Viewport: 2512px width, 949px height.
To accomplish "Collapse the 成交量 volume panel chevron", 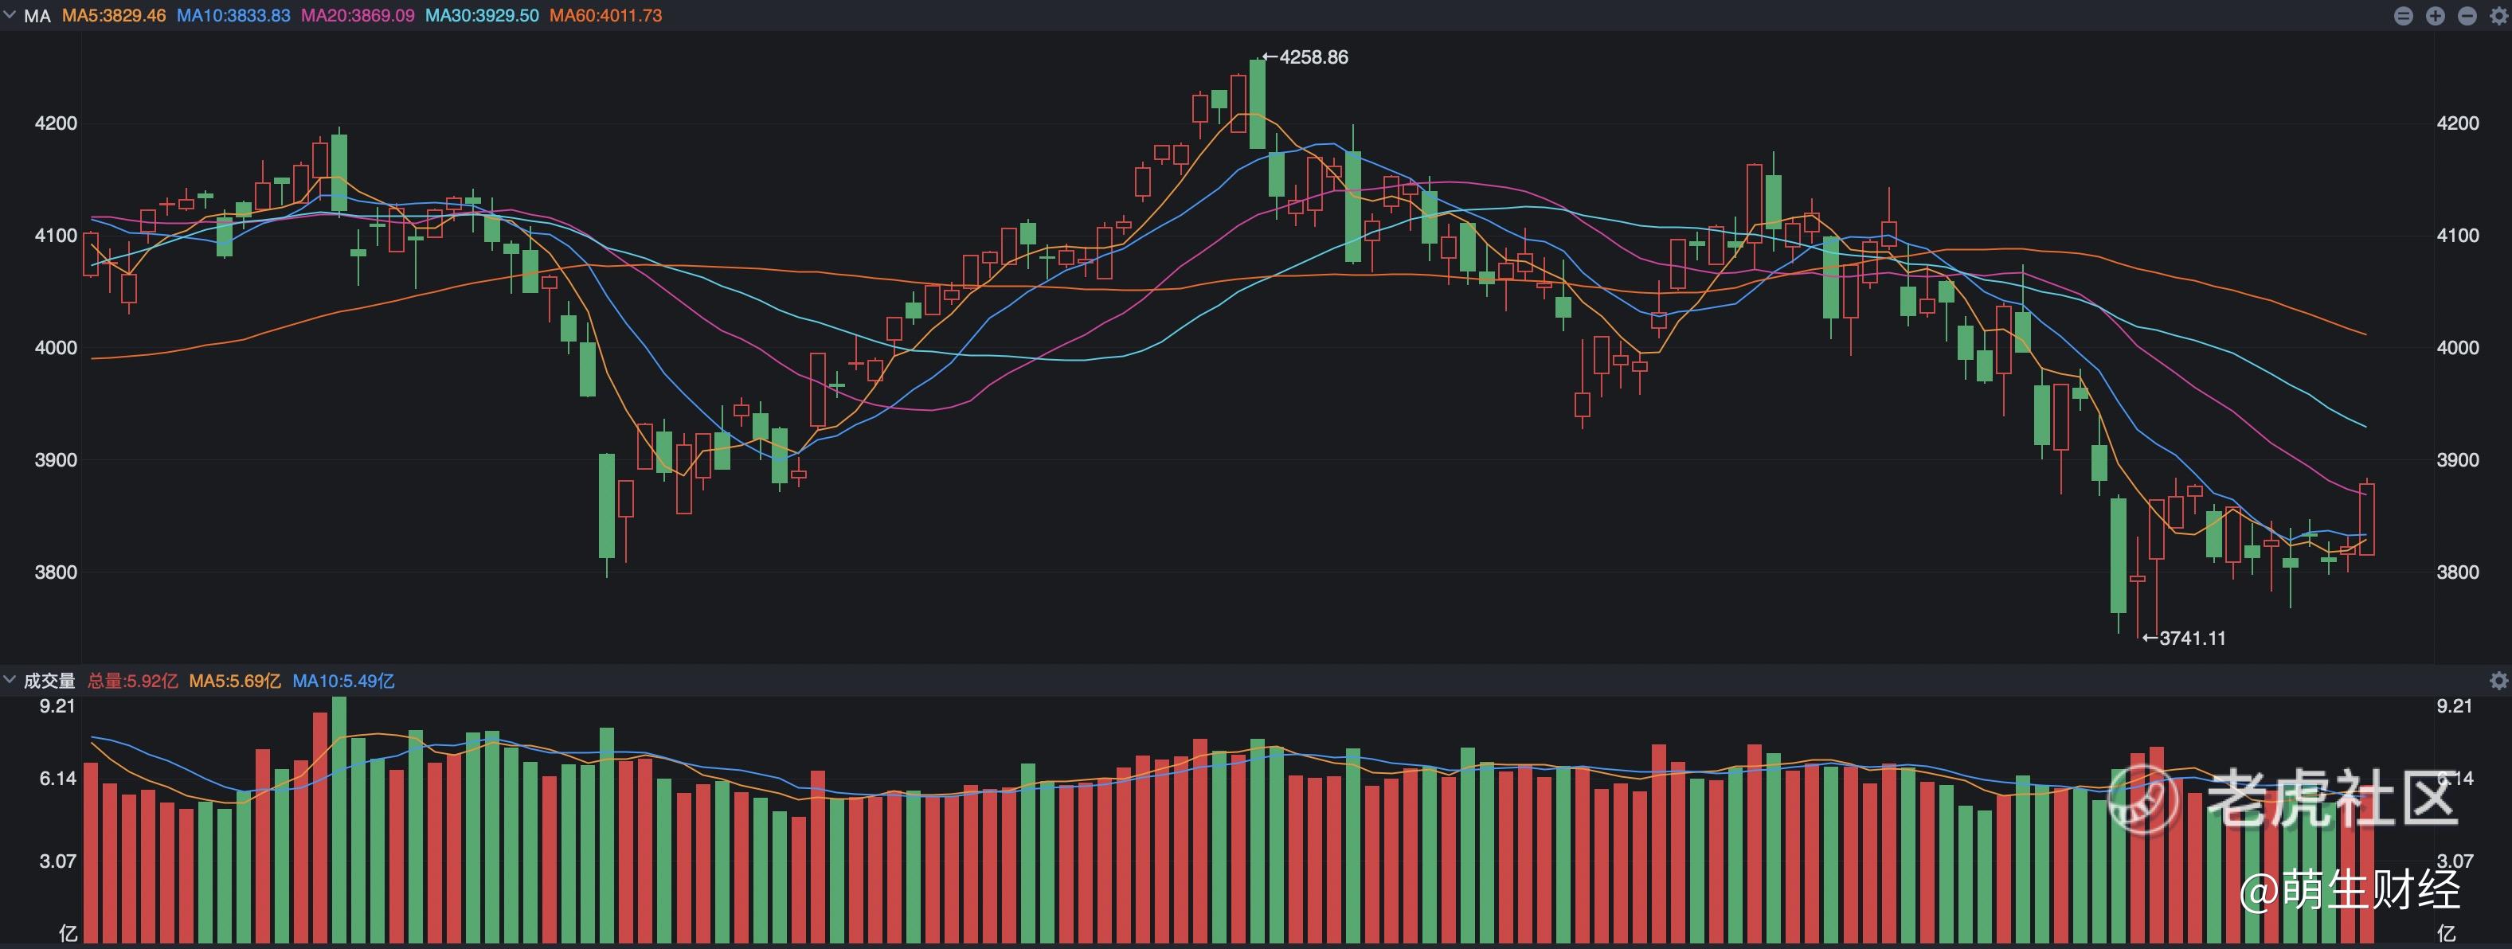I will click(10, 680).
